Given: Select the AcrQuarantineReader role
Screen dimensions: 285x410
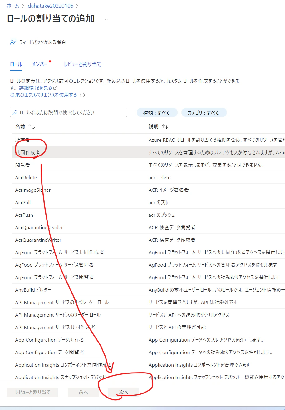Looking at the screenshot, I should pyautogui.click(x=148, y=227).
